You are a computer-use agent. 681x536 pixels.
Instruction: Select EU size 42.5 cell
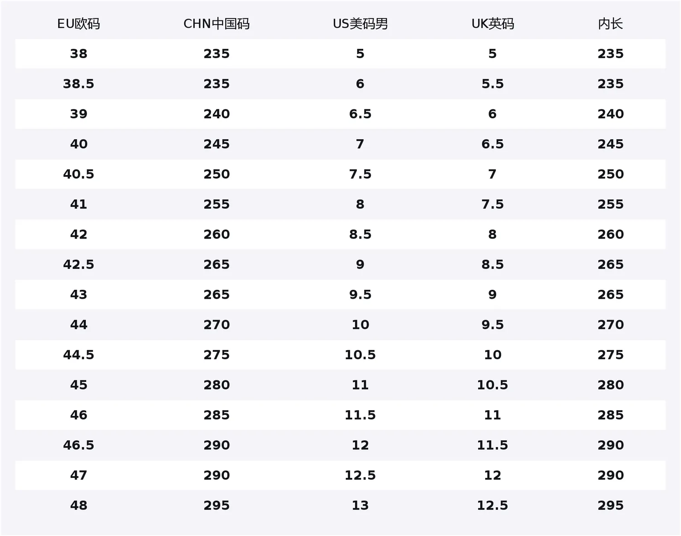79,264
